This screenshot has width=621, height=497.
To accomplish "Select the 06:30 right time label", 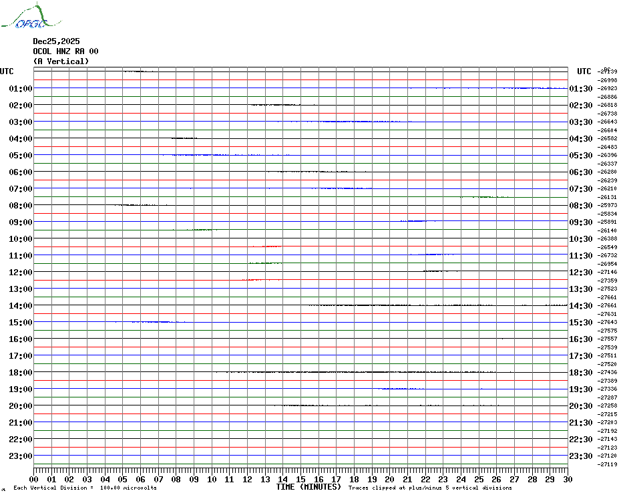I will pyautogui.click(x=581, y=172).
